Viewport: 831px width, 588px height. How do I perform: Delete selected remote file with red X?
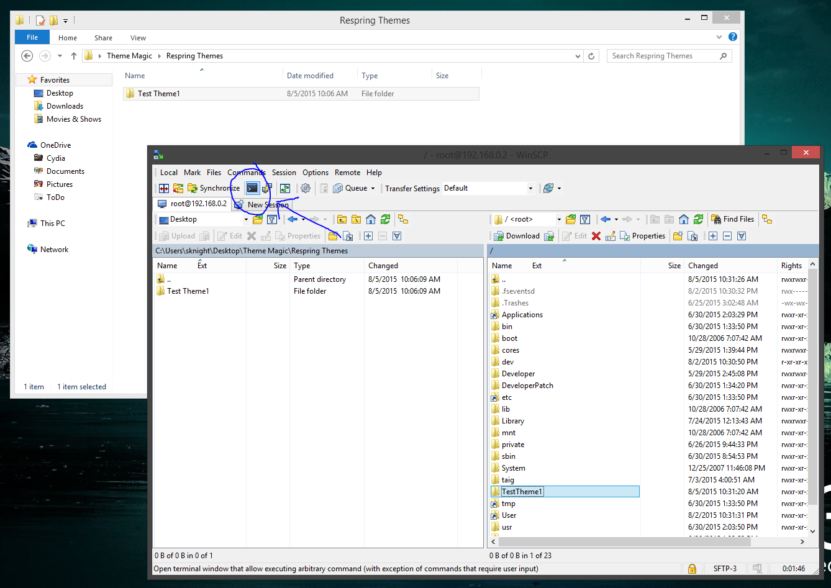pyautogui.click(x=596, y=236)
